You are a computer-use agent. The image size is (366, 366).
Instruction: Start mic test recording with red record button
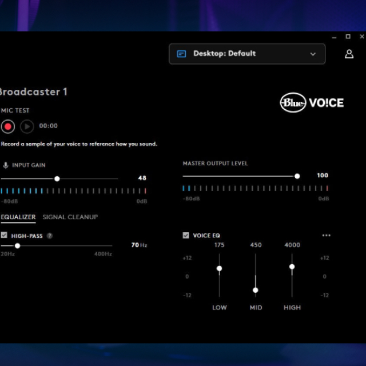tap(8, 126)
